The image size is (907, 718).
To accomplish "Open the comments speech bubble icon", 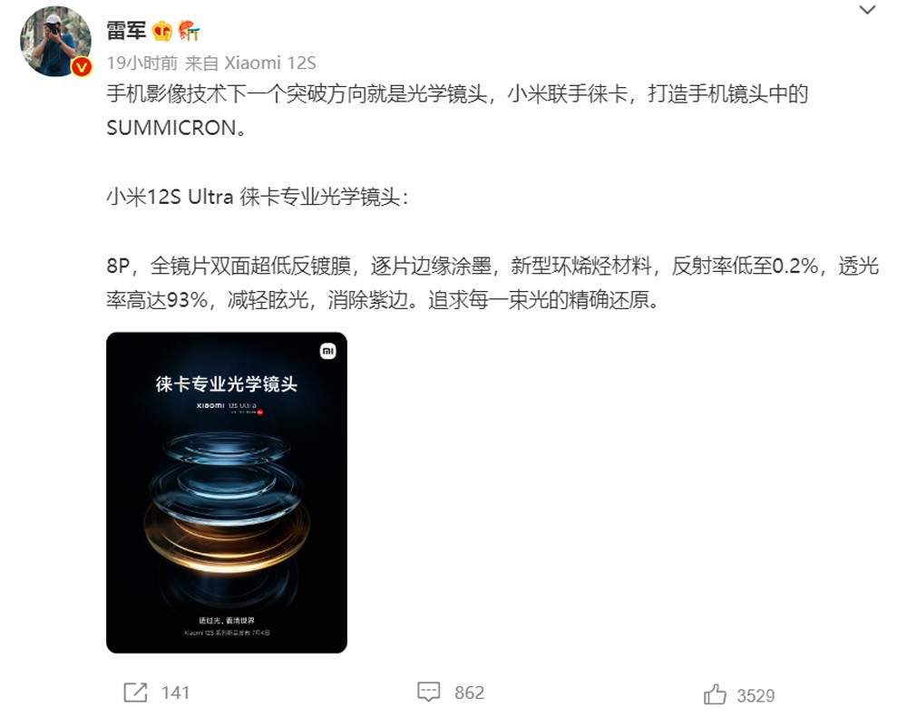I will (429, 692).
